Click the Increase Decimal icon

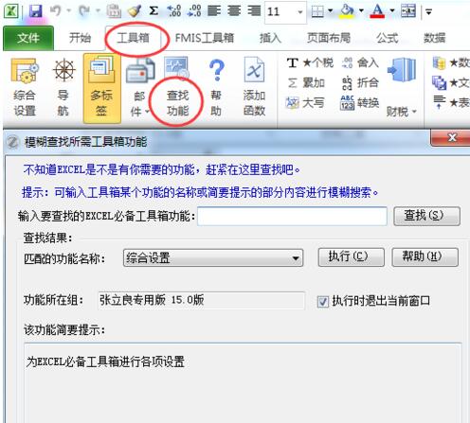point(174,11)
